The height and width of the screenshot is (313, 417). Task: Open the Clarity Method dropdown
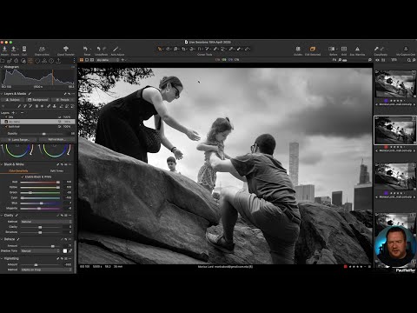[46, 222]
